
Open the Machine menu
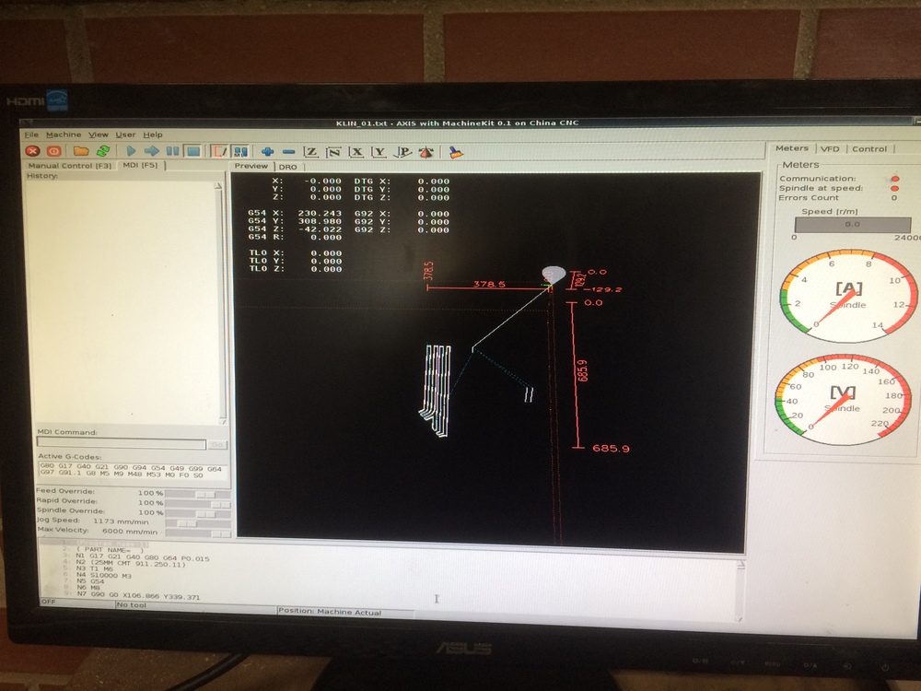[64, 135]
